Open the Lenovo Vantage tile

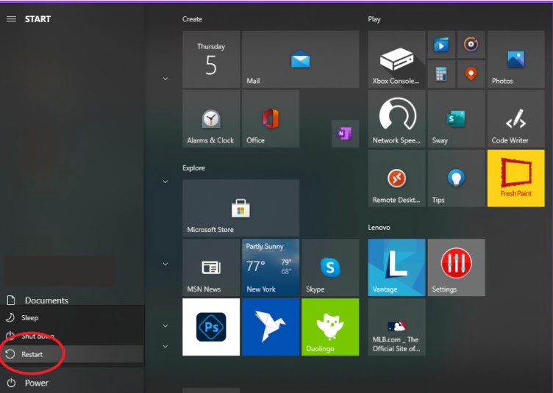[x=396, y=267]
